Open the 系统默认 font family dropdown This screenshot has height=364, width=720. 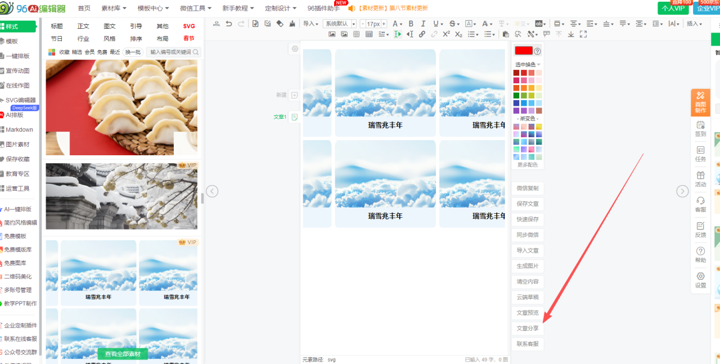click(340, 24)
